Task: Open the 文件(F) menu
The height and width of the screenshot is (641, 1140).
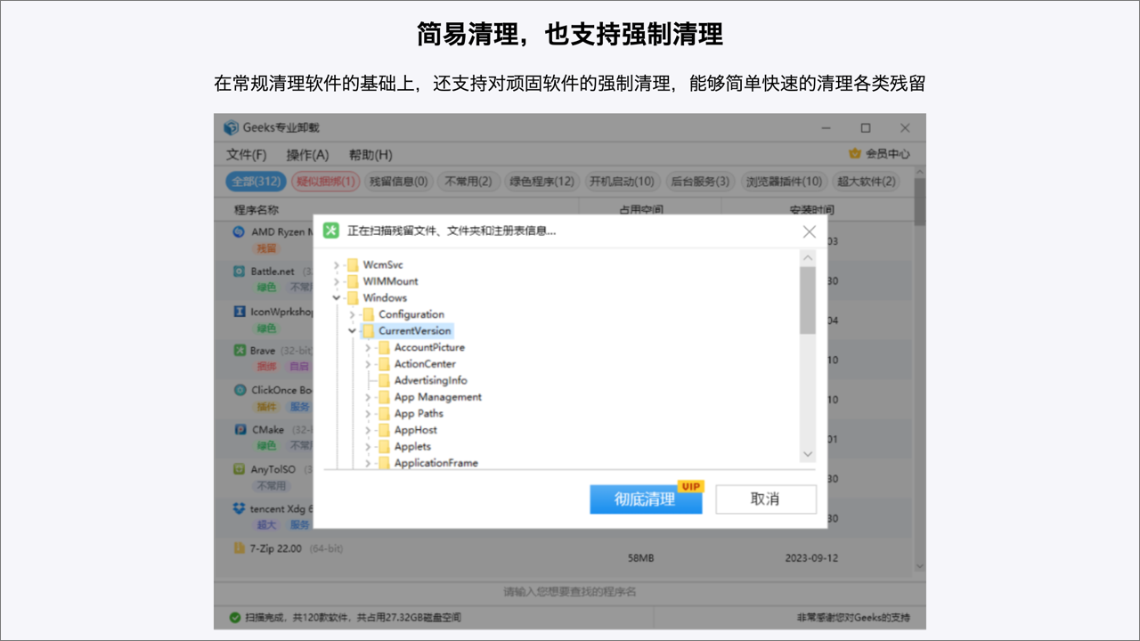Action: pos(246,154)
